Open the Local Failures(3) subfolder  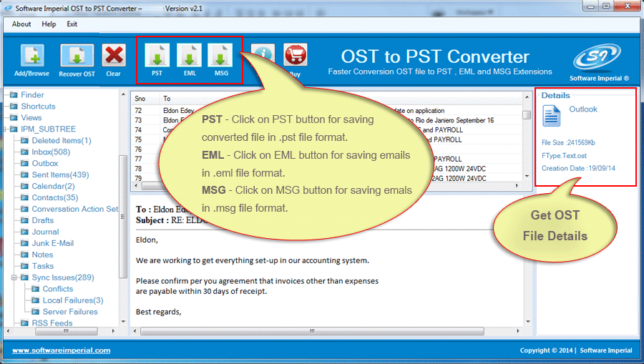[x=73, y=300]
